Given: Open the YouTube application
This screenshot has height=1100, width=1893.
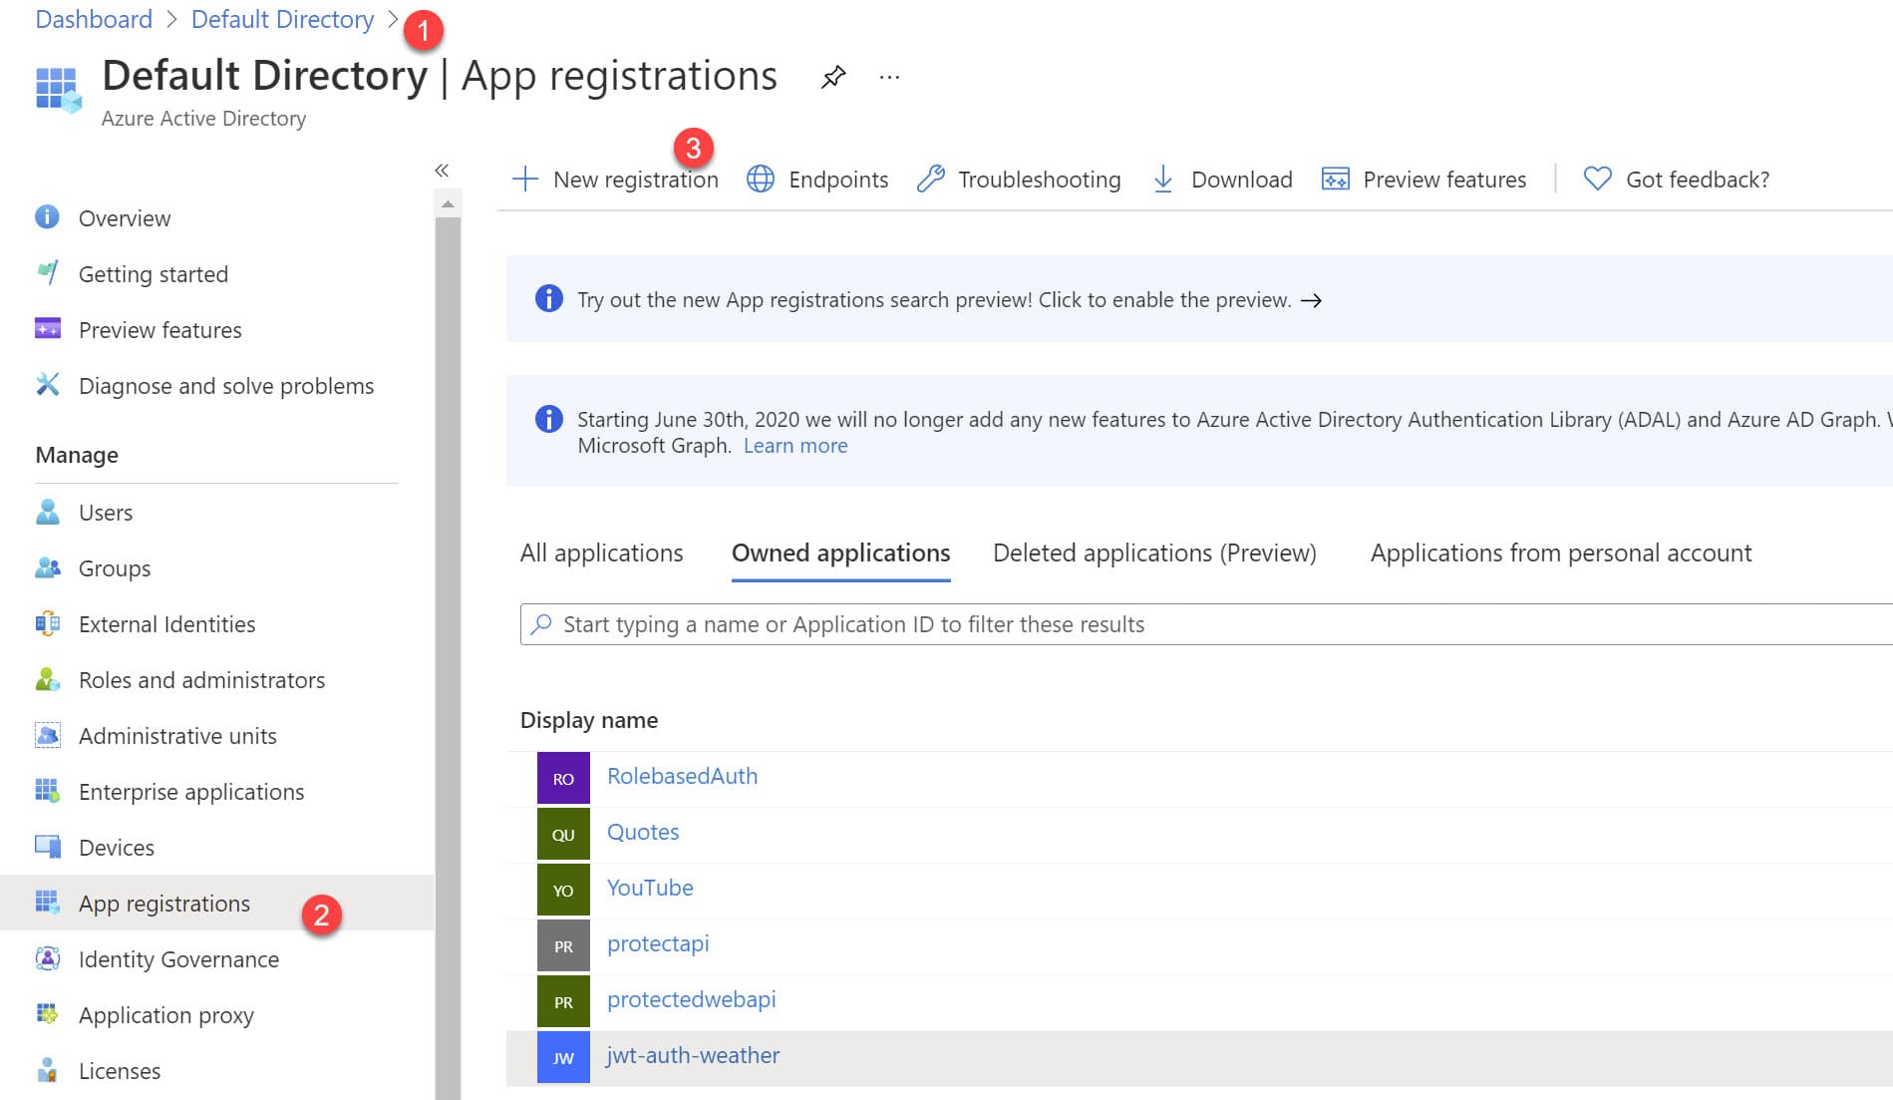Looking at the screenshot, I should (x=650, y=888).
